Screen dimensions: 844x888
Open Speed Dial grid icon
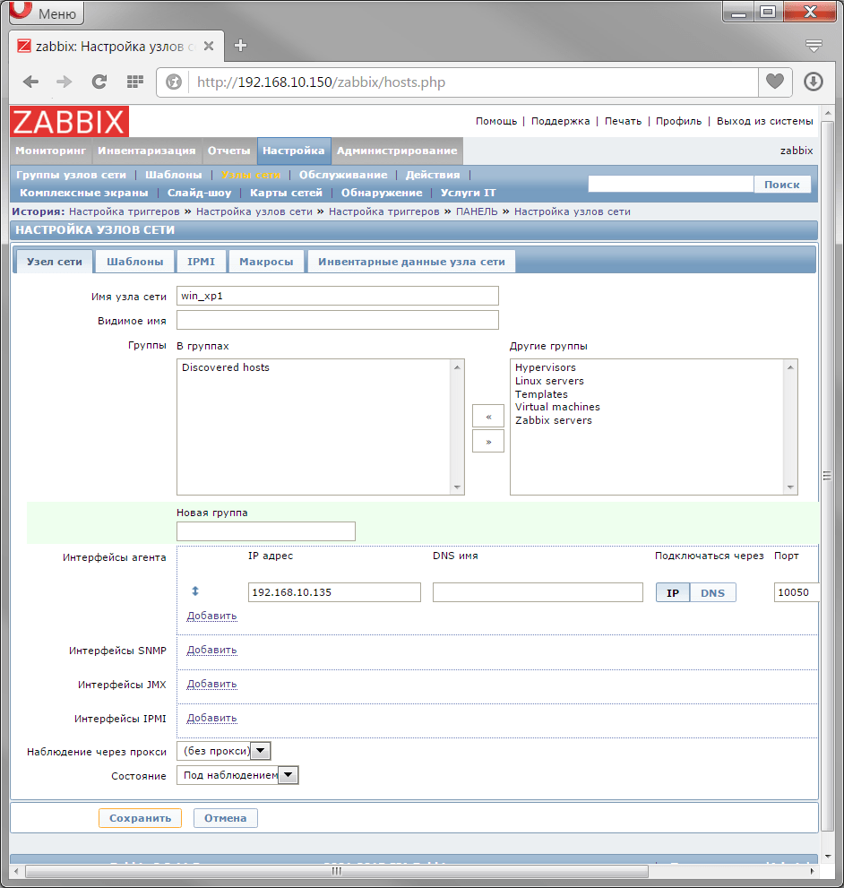(134, 82)
